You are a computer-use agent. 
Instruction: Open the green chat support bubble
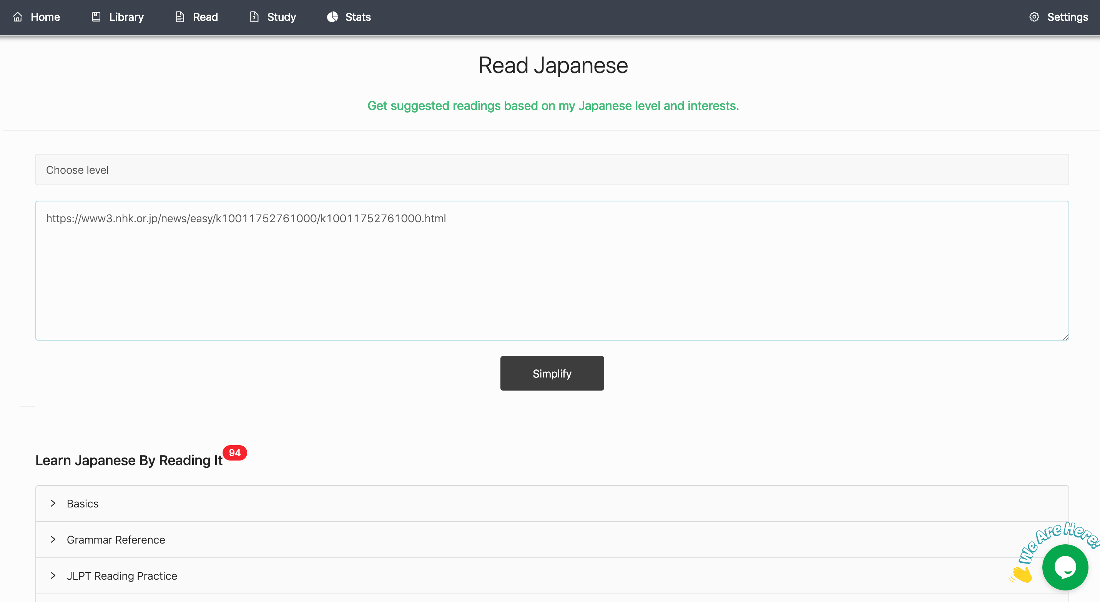[1065, 567]
